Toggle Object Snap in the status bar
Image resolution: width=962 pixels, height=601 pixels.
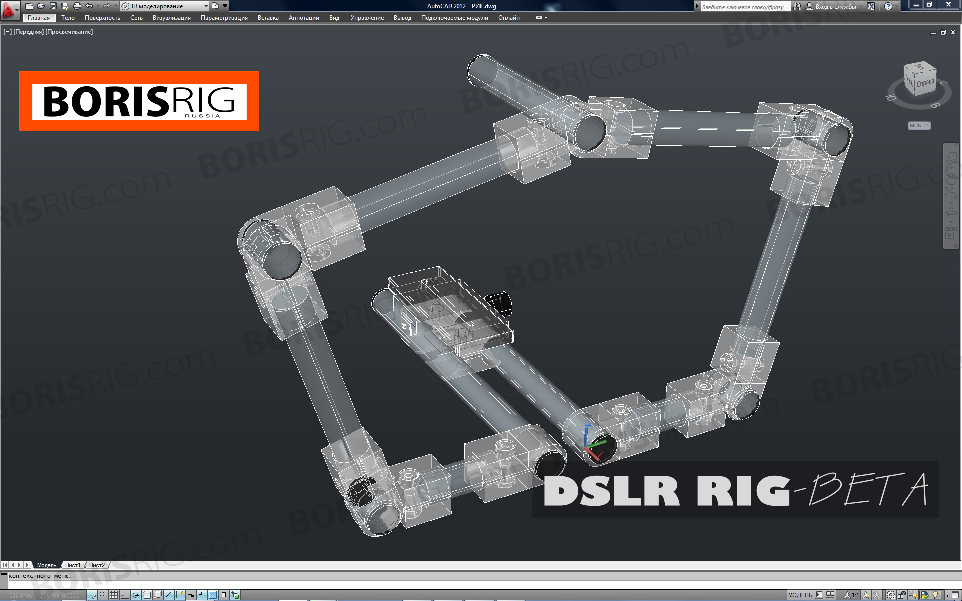pyautogui.click(x=147, y=595)
